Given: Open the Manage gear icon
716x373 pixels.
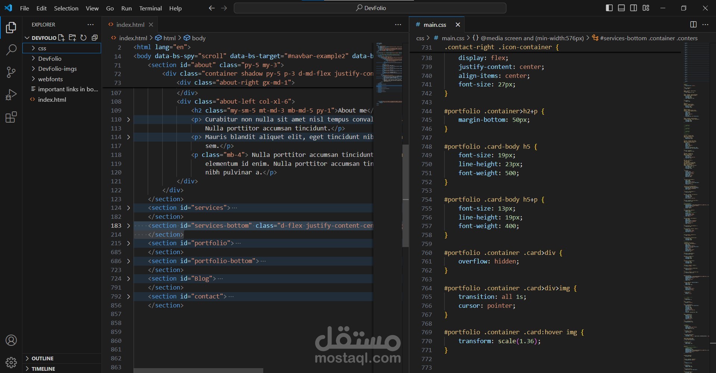Looking at the screenshot, I should coord(11,362).
